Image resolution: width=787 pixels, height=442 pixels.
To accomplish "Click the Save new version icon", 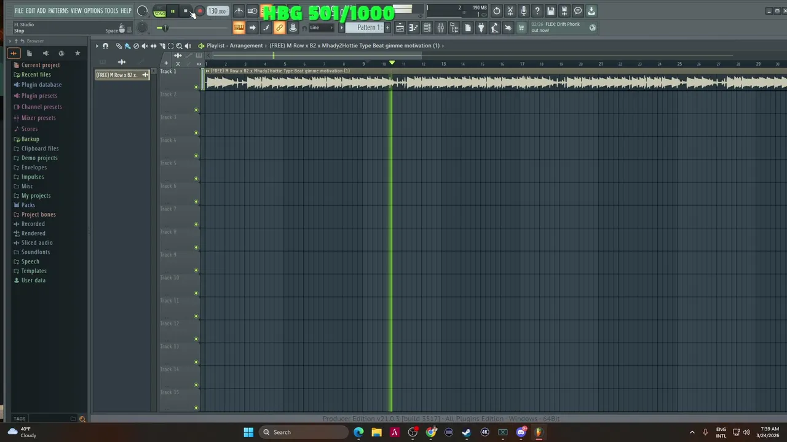I will tap(564, 11).
